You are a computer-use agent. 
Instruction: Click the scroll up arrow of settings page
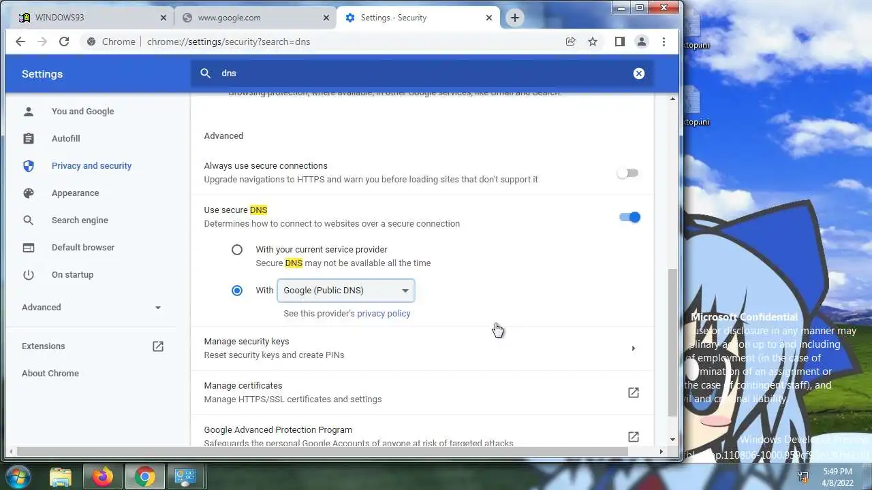click(x=673, y=99)
